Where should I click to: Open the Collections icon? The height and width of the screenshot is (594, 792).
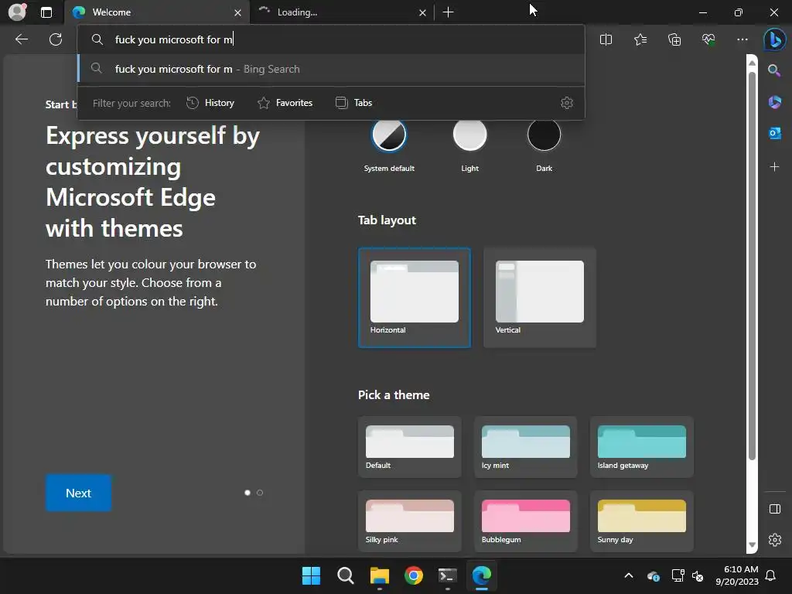(x=674, y=39)
